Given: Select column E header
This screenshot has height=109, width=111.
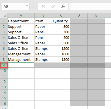Looking at the screenshot, I should 96,15.
